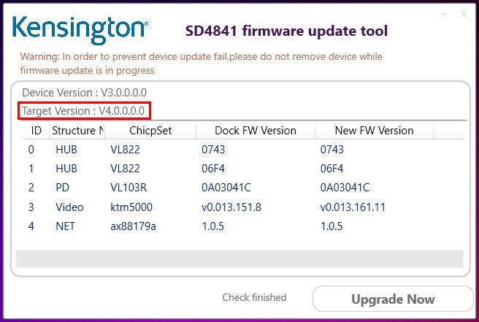Select the ktm5000 chipset cell
The width and height of the screenshot is (479, 322).
[x=131, y=207]
